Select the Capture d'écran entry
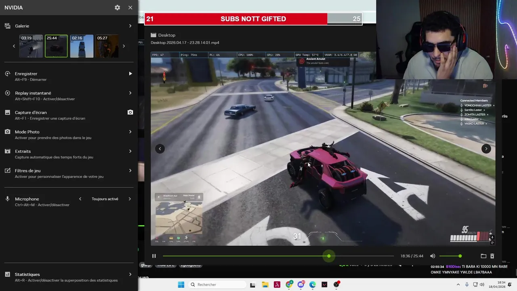517x291 pixels. (x=69, y=115)
